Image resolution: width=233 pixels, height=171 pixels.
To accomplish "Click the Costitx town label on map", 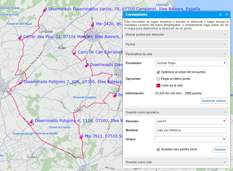I will [x=32, y=157].
